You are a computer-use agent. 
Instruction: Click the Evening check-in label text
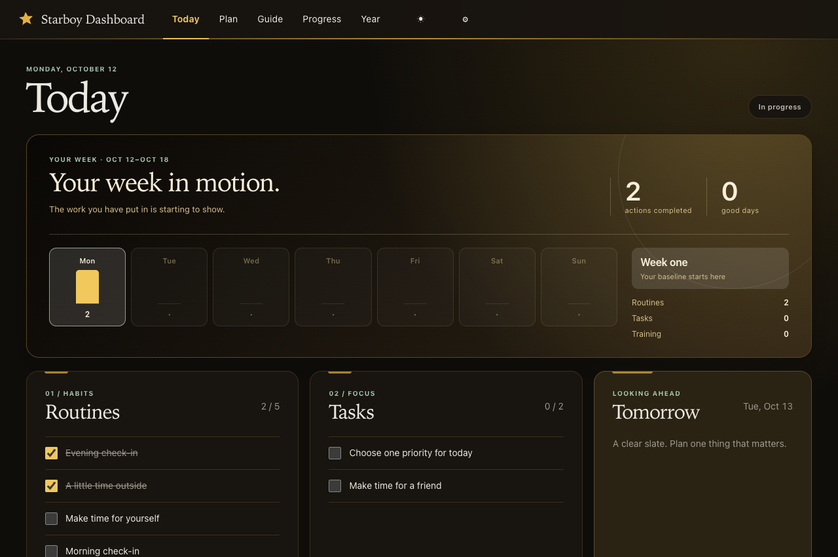pos(101,453)
